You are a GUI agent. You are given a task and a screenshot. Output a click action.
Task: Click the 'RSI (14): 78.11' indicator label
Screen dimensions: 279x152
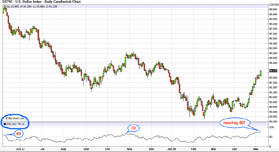click(x=16, y=124)
